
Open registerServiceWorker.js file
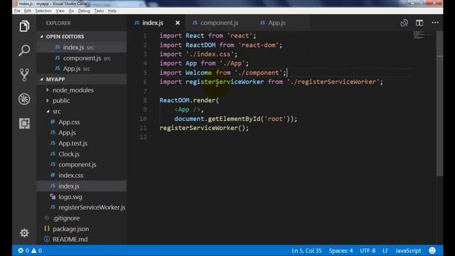[x=82, y=207]
